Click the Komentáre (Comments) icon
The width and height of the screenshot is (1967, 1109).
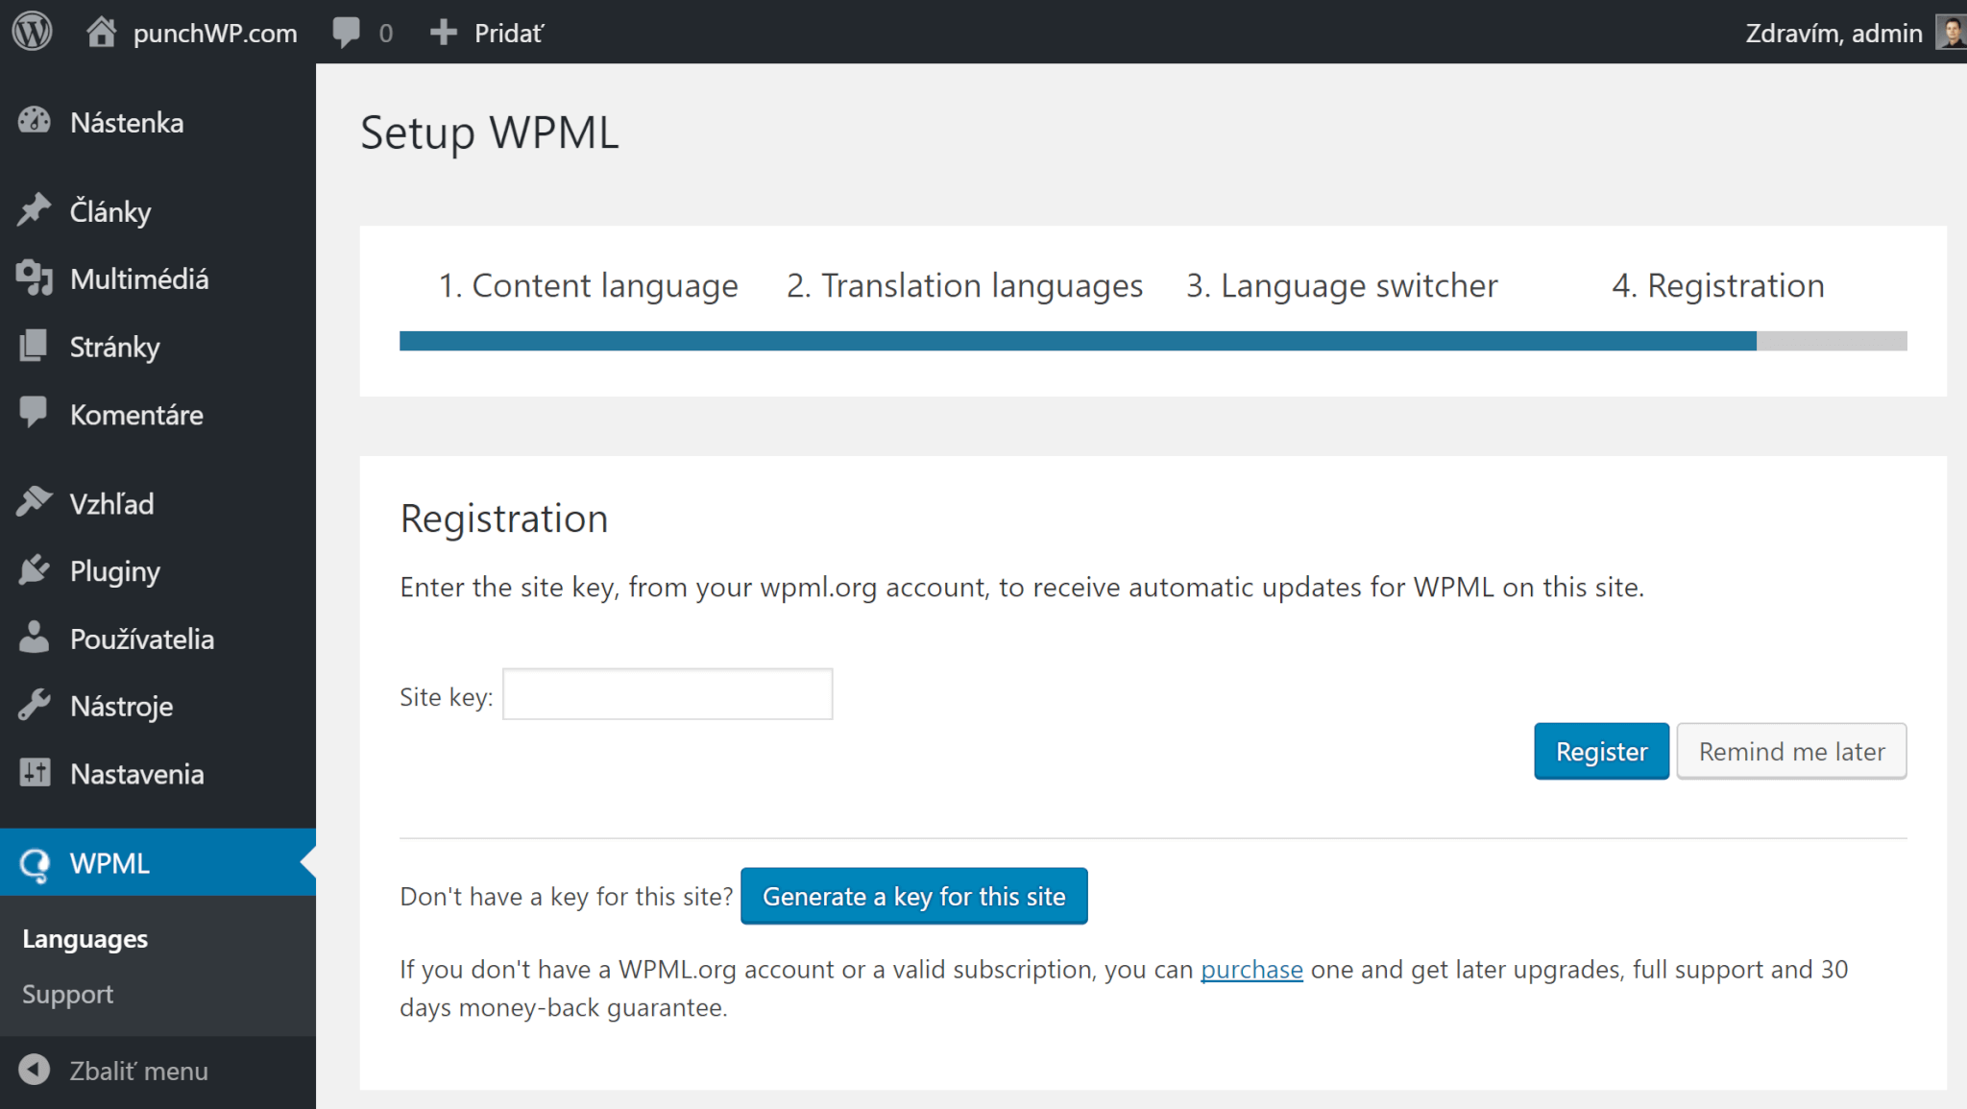tap(36, 415)
